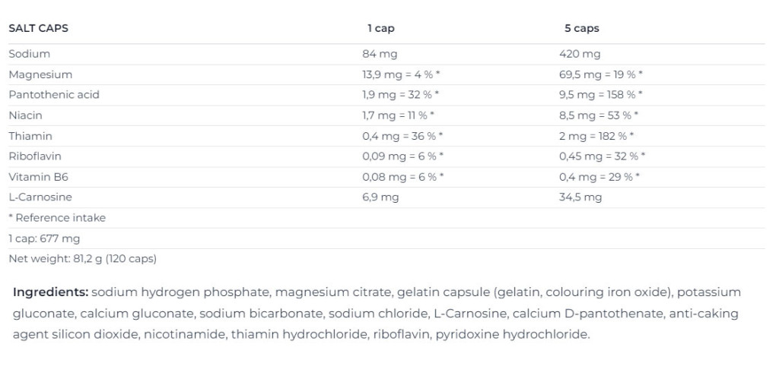Click the bold Ingredients: label
Image resolution: width=779 pixels, height=366 pixels.
point(51,292)
